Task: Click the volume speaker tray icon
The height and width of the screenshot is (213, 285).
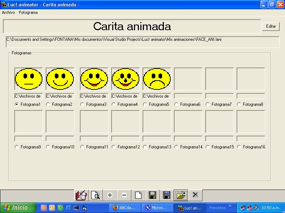Action: [x=256, y=208]
